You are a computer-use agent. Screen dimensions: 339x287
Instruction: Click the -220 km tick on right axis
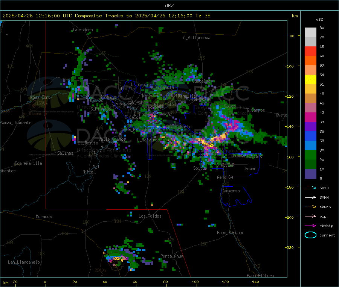click(290, 248)
